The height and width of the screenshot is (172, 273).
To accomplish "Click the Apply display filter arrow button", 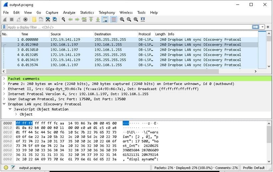I will 256,27.
